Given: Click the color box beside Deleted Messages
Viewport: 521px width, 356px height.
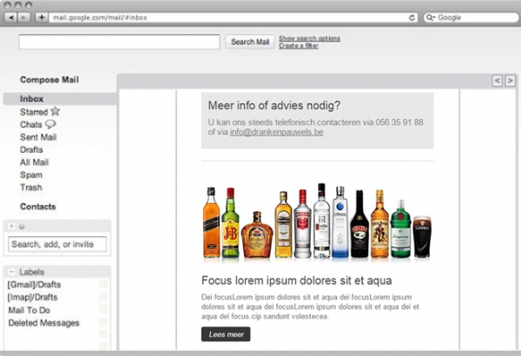Looking at the screenshot, I should pos(103,322).
